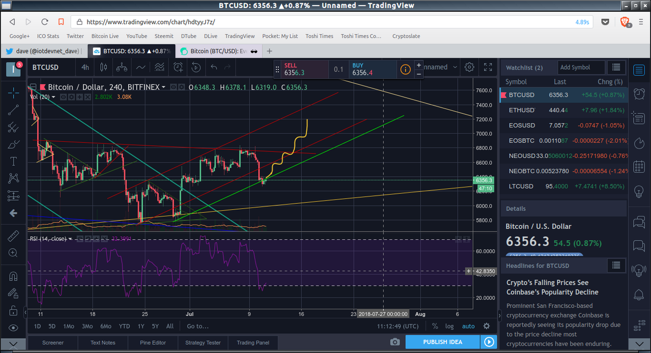
Task: Switch to the Twitter dave browser tab
Action: (x=44, y=51)
